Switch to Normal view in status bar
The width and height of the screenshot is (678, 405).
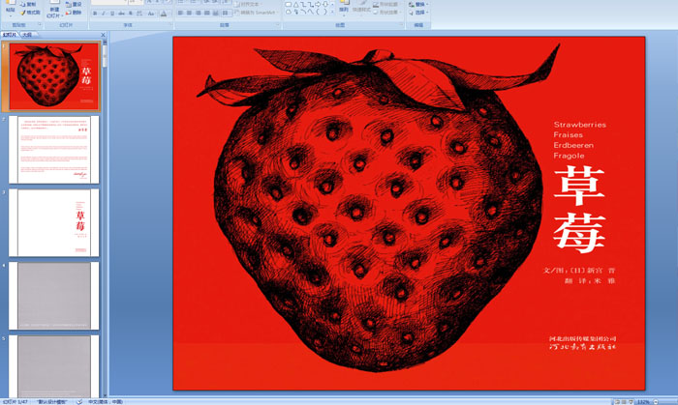coord(617,402)
